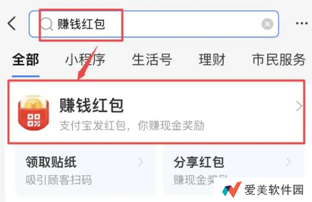This screenshot has height=202, width=312.
Task: Open 分享红包 chevron arrow
Action: click(288, 162)
